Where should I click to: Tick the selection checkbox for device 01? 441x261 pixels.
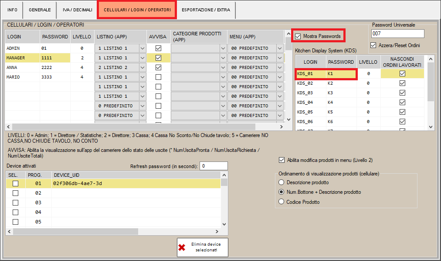click(x=15, y=184)
